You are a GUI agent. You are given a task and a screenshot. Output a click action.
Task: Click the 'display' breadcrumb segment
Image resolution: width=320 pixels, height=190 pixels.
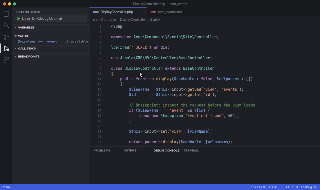pos(155,19)
